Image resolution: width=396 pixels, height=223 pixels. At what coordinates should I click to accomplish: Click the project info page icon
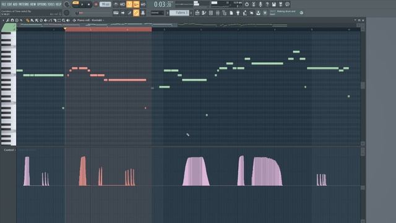231,12
